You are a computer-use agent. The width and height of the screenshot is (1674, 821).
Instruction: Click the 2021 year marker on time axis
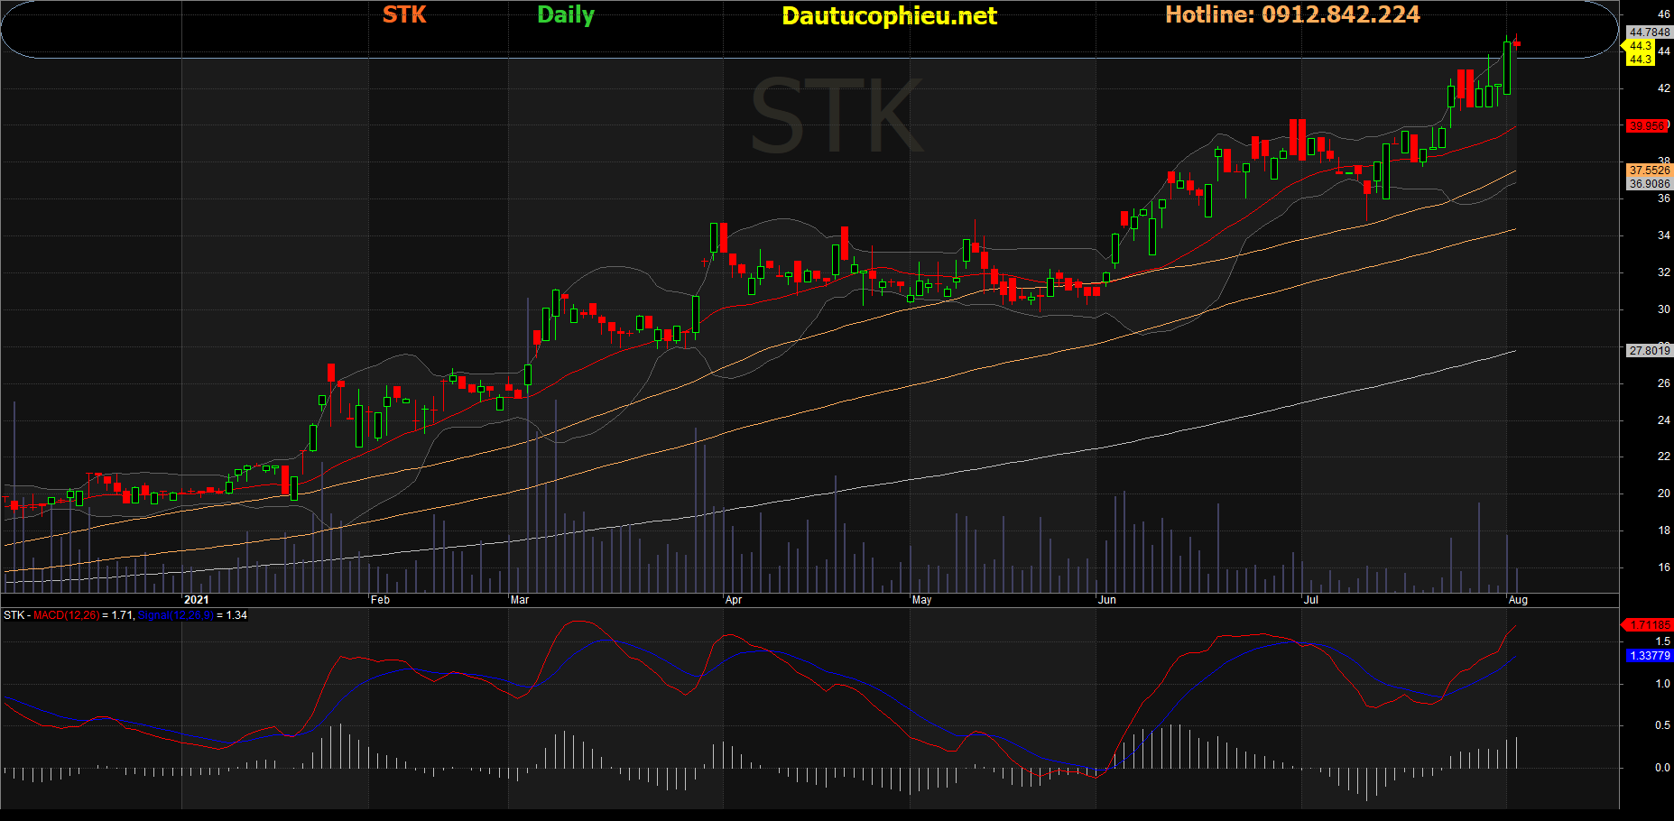click(196, 600)
